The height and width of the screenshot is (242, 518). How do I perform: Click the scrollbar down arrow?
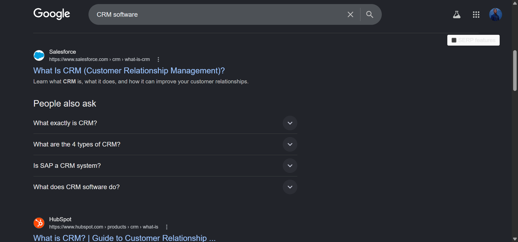[515, 239]
